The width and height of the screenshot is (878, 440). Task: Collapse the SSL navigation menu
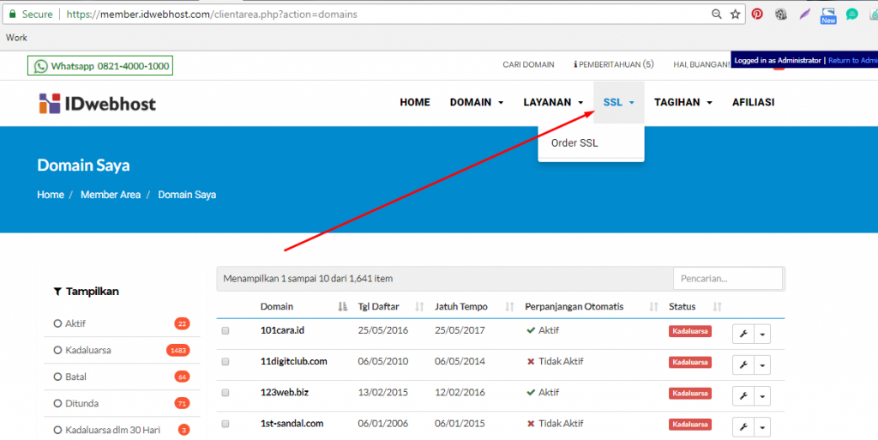[619, 102]
